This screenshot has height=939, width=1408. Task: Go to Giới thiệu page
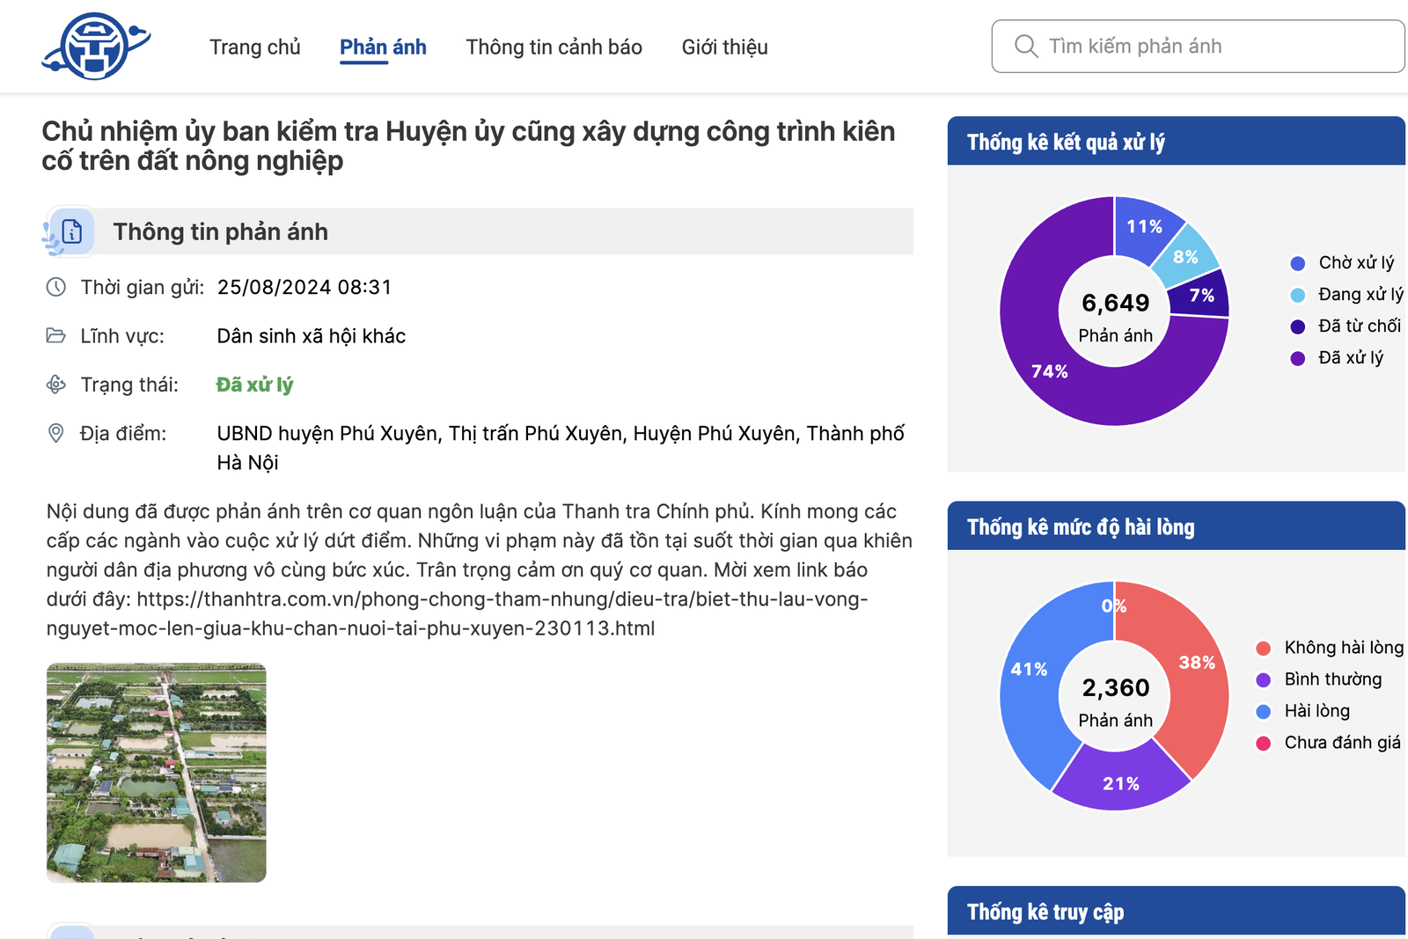tap(724, 48)
